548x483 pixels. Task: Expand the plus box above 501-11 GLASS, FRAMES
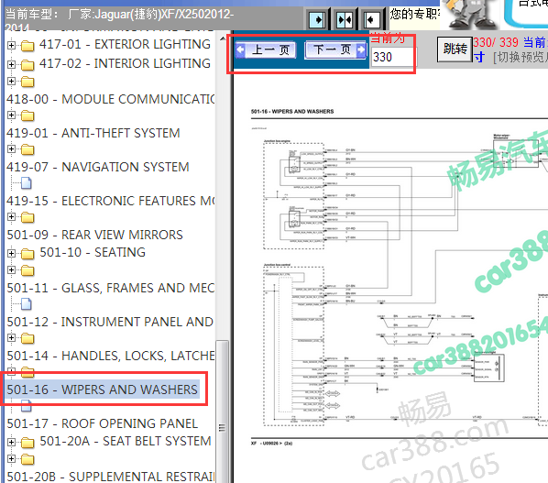11,269
